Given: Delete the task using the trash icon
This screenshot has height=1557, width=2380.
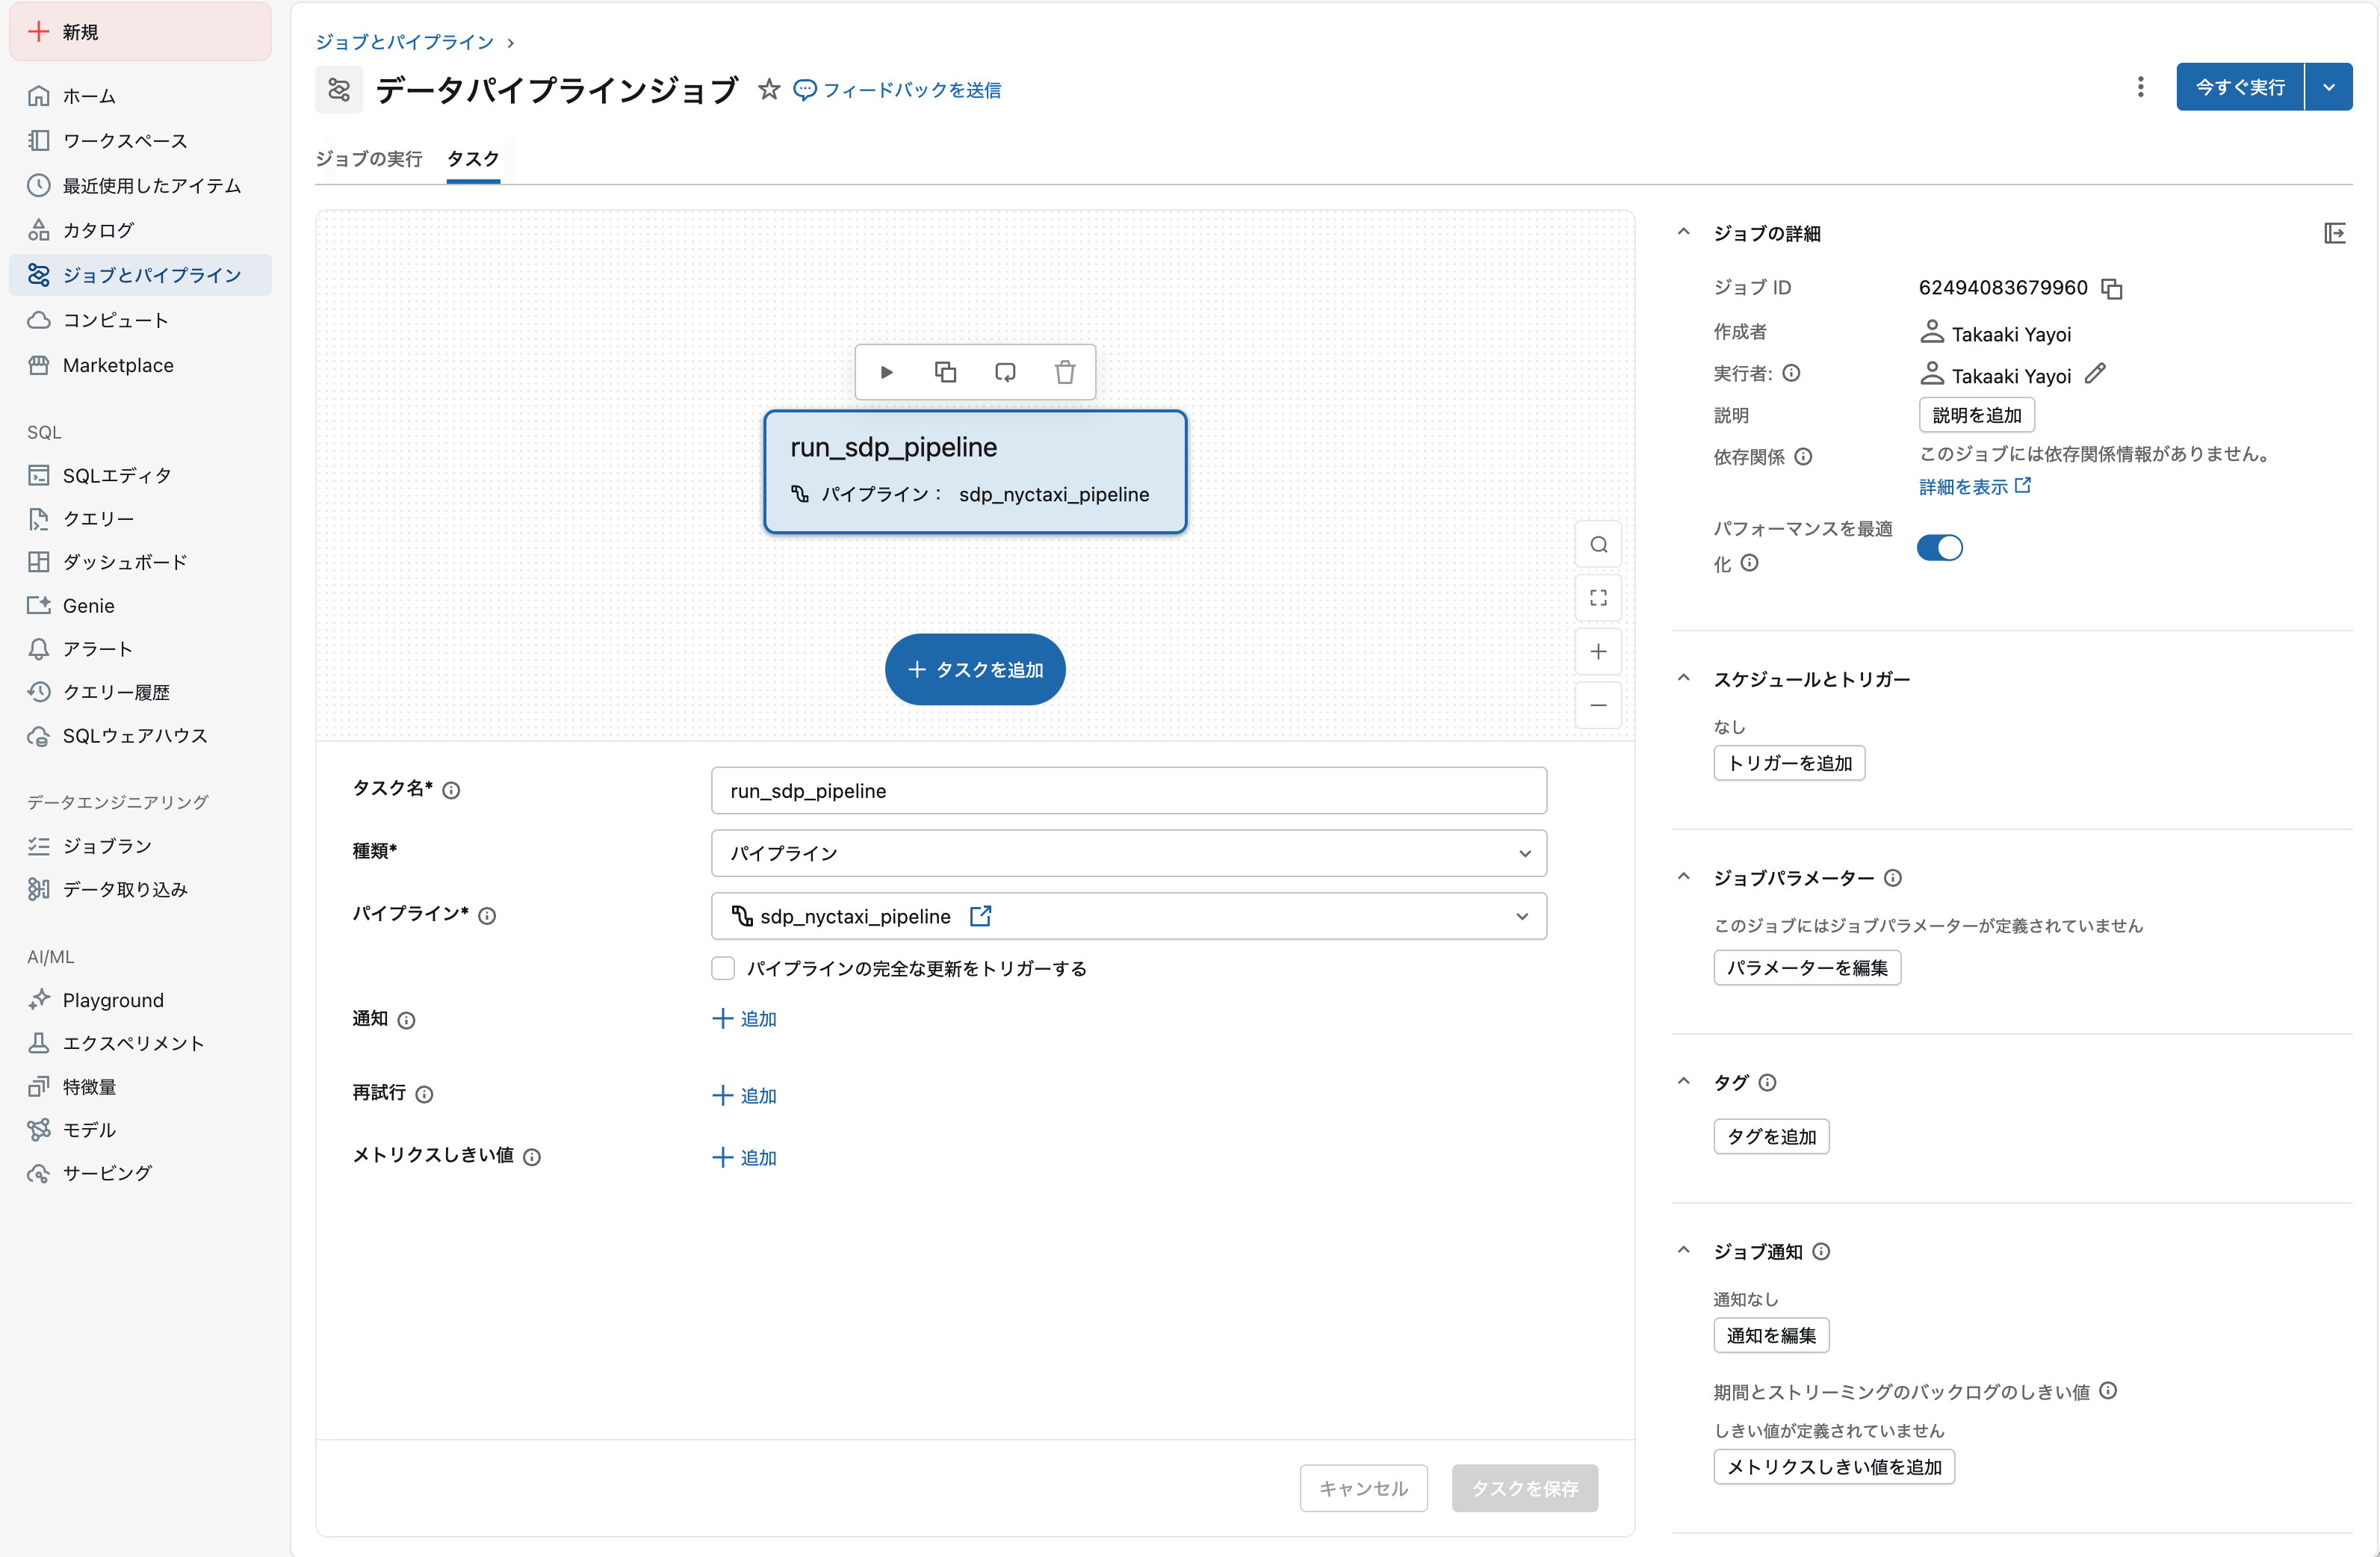Looking at the screenshot, I should (x=1065, y=371).
